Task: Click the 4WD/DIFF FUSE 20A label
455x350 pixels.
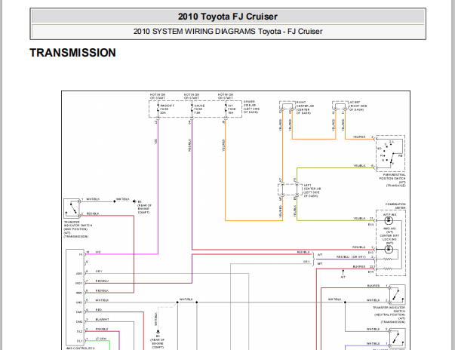Action: tap(168, 109)
